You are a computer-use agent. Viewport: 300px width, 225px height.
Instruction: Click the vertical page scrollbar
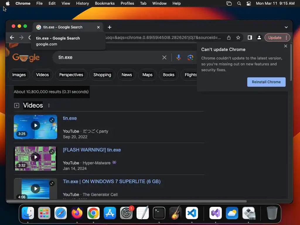click(291, 62)
